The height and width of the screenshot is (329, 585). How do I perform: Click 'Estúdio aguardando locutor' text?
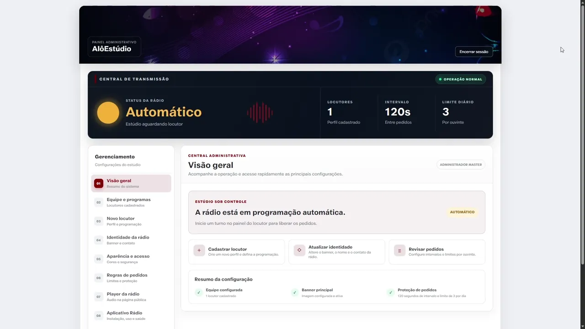point(154,124)
